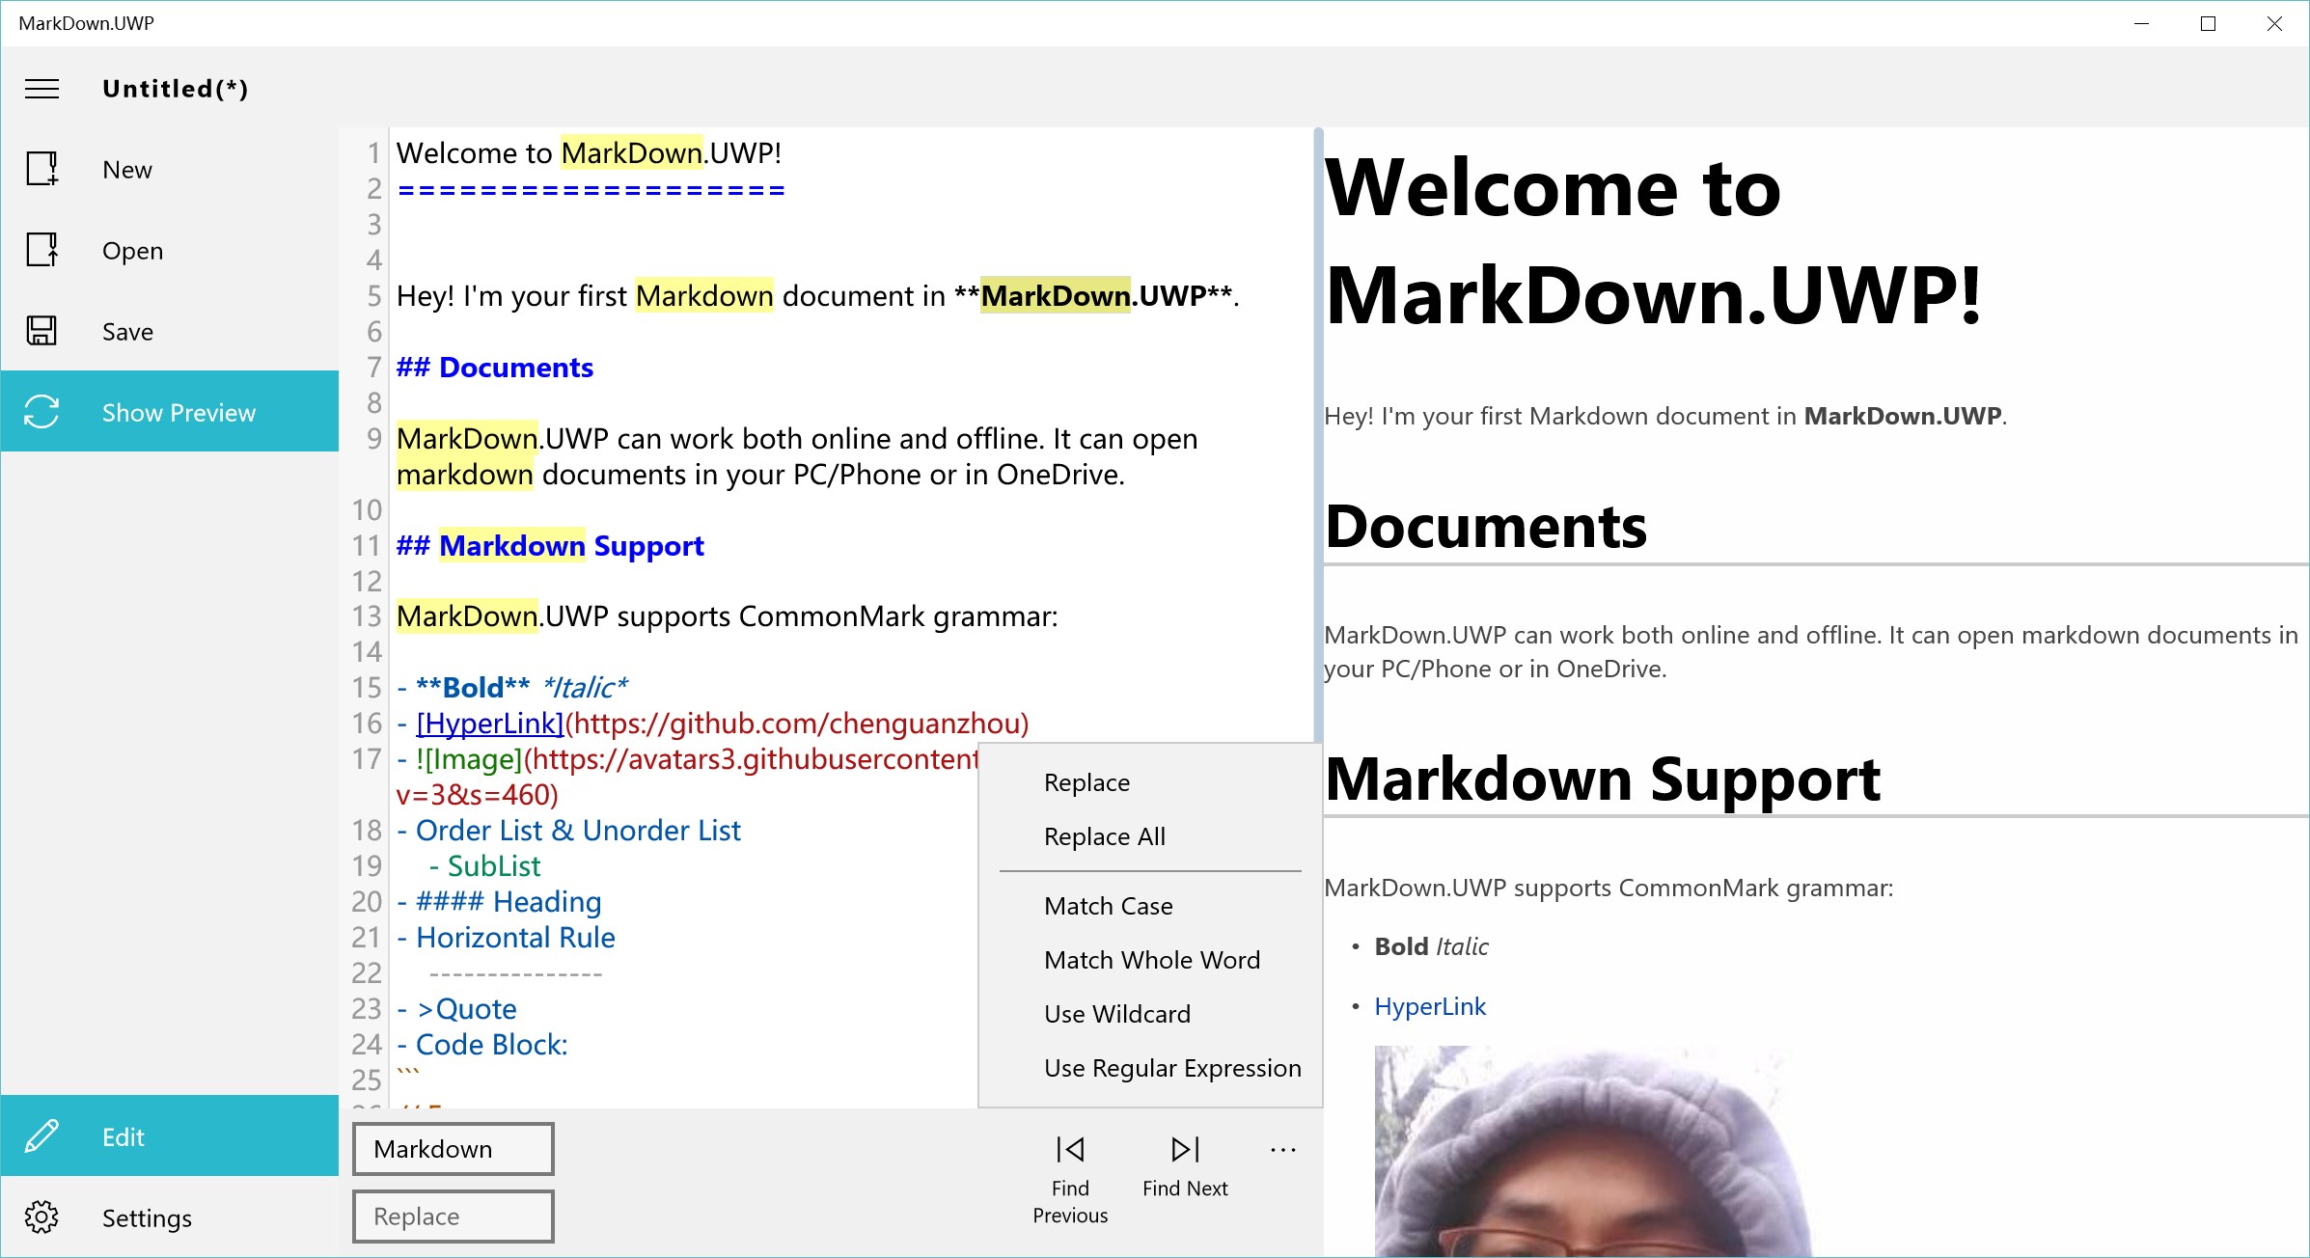Enable Match Whole Word option

coord(1151,960)
